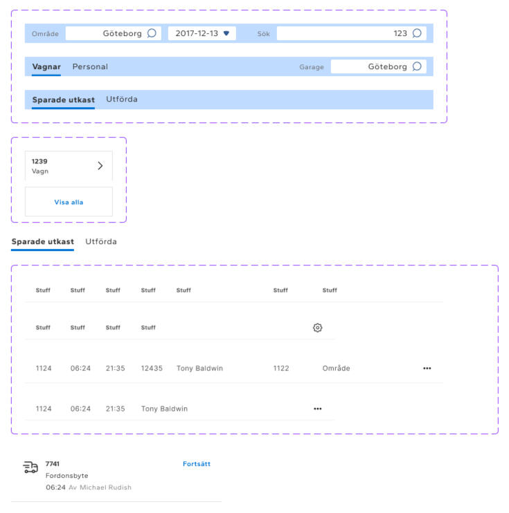Viewport: 509px width, 513px height.
Task: Expand the 1239 Vagn card chevron
Action: click(100, 166)
